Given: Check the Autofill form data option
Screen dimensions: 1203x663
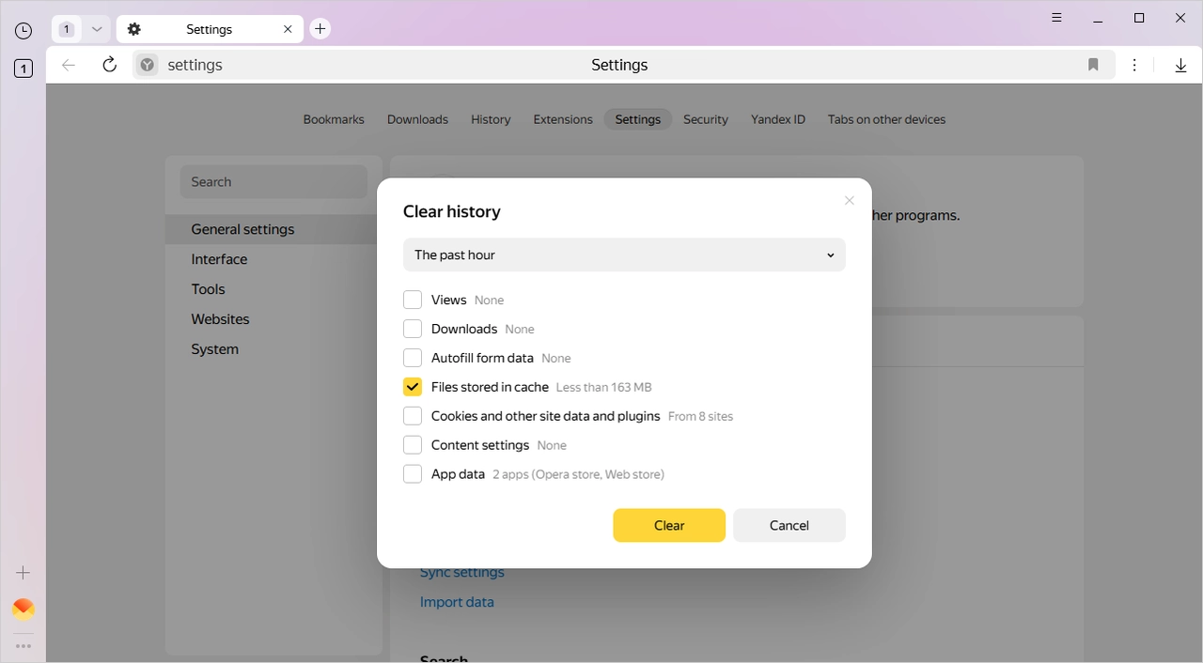Looking at the screenshot, I should click(x=412, y=357).
